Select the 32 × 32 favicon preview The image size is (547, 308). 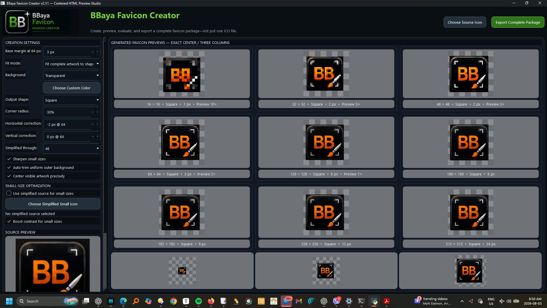click(x=326, y=74)
